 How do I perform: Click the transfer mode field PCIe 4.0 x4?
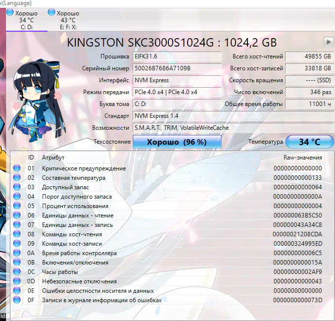(x=177, y=92)
